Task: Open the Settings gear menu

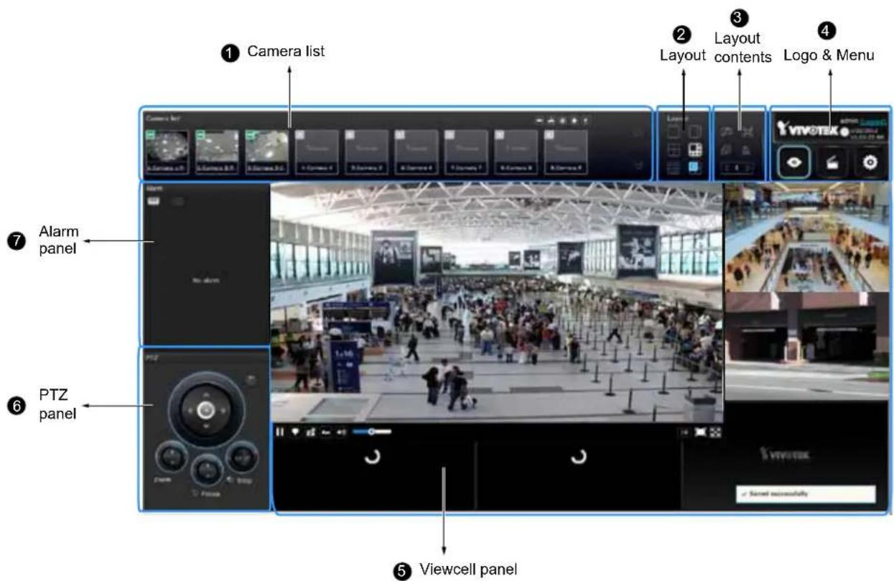Action: [871, 163]
